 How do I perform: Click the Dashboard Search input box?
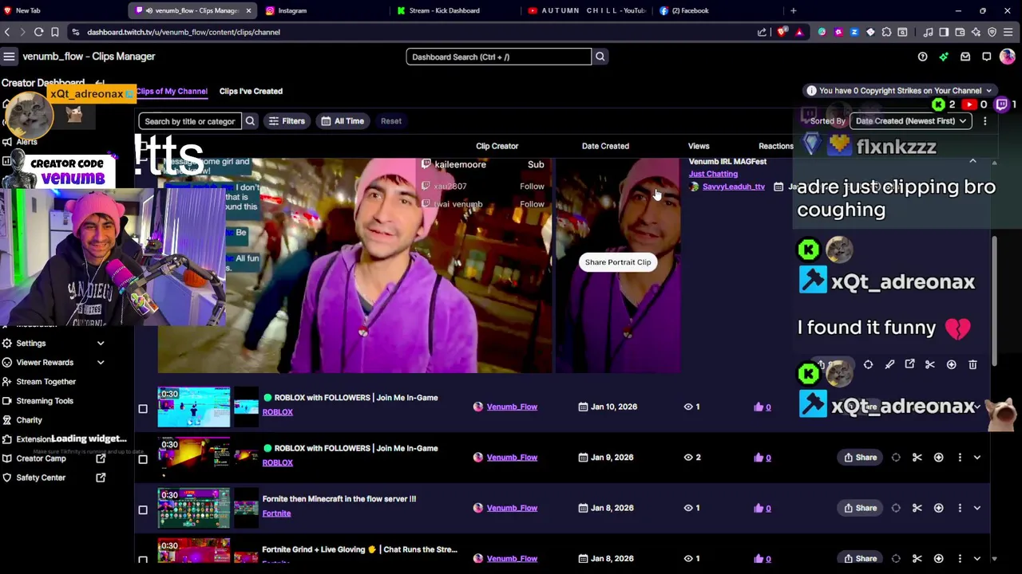(499, 57)
